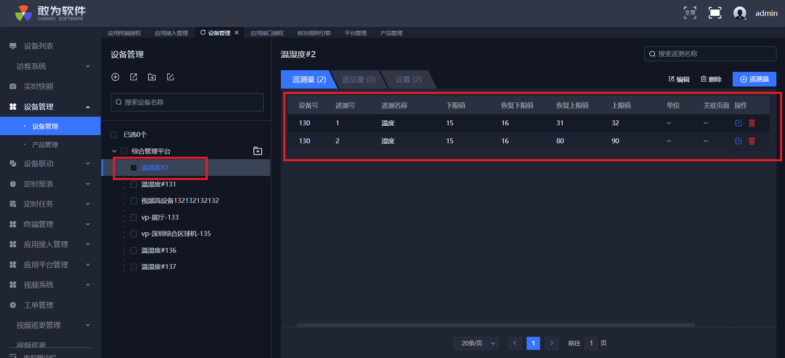The width and height of the screenshot is (785, 358).
Task: Select 温湿度#131 in the device tree
Action: point(159,185)
